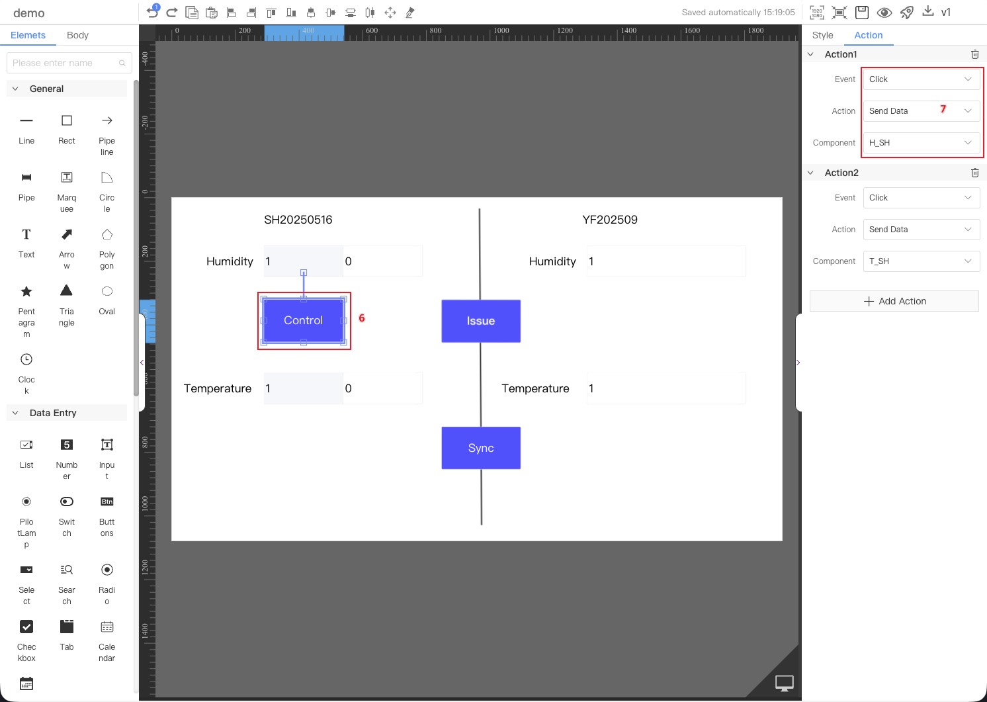The width and height of the screenshot is (987, 702).
Task: Click the undo arrow icon
Action: (x=152, y=12)
